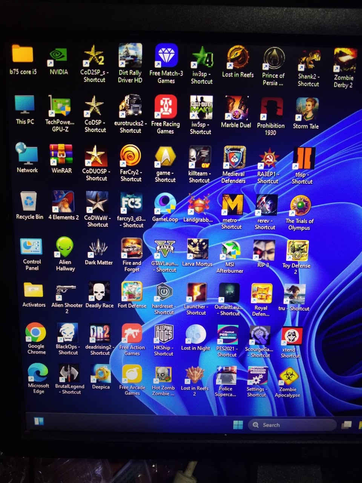Select the Alien Hallway icon
362x483 pixels.
click(64, 248)
